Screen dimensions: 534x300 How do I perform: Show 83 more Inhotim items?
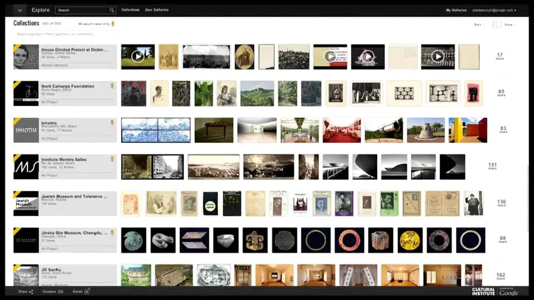[x=503, y=130]
